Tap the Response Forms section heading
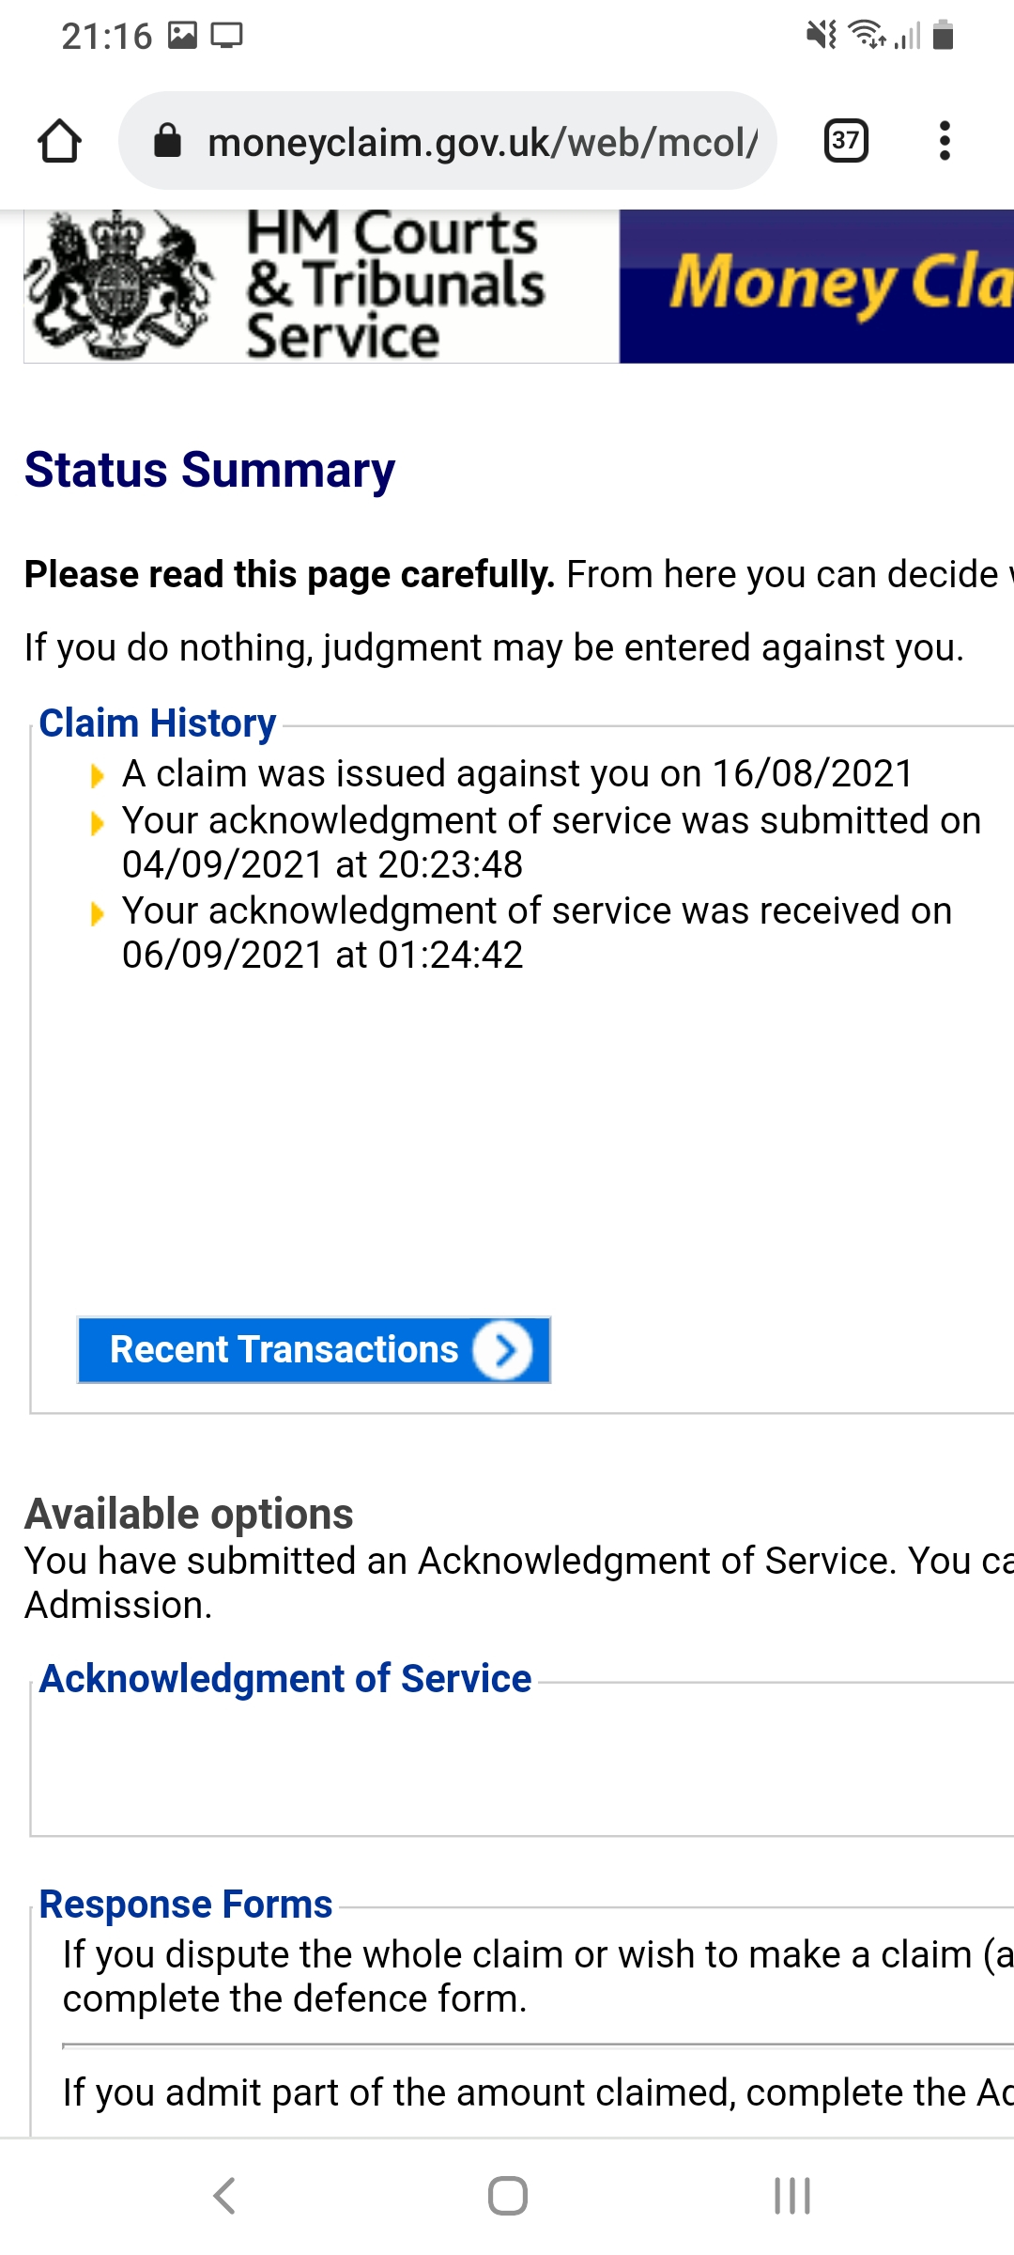 (186, 1905)
